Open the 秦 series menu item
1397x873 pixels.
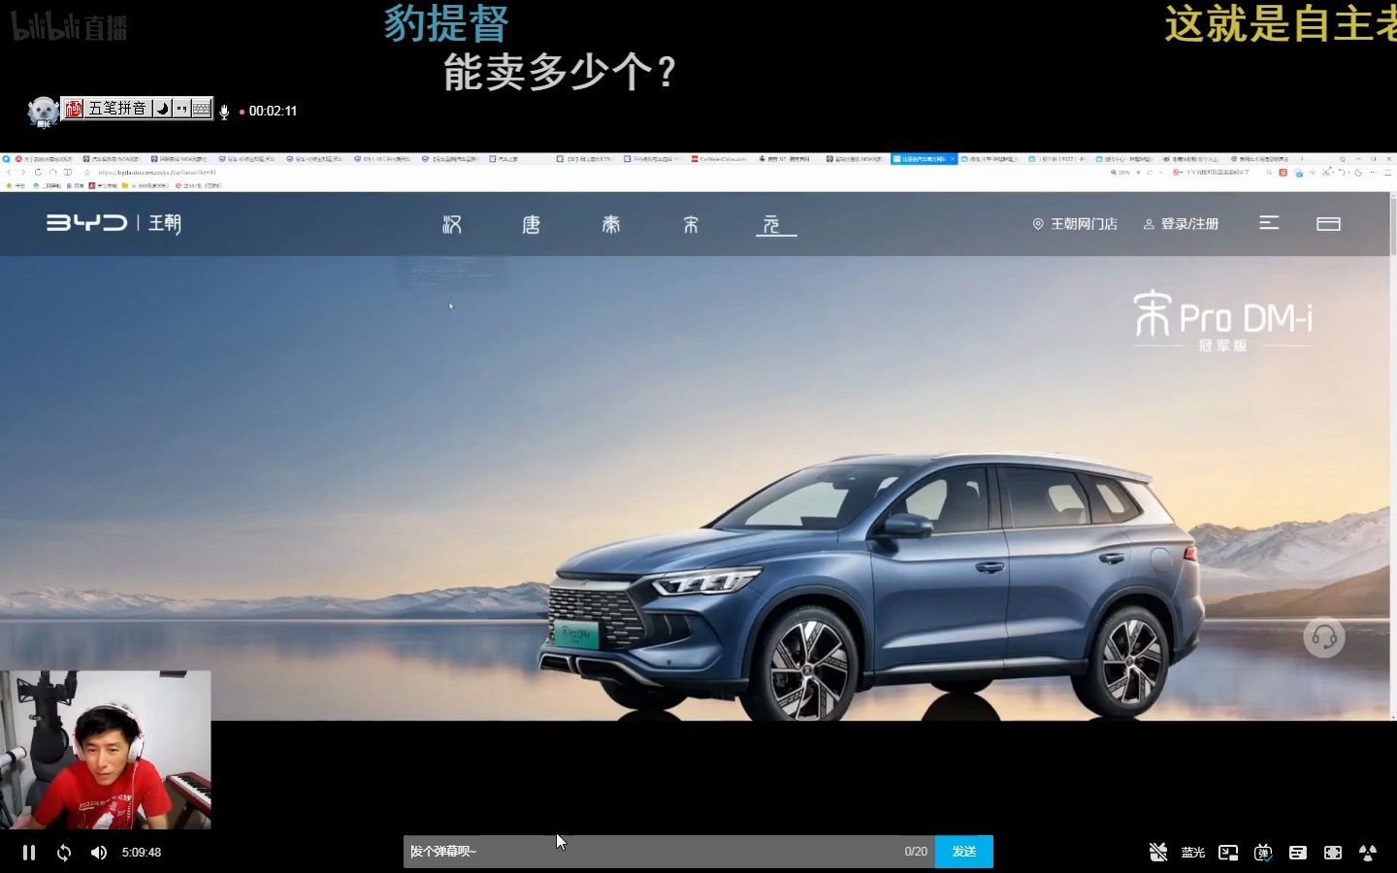611,224
